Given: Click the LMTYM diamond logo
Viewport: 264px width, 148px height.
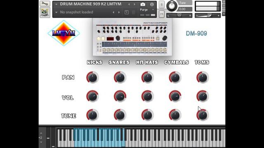Looking at the screenshot, I should [x=64, y=33].
